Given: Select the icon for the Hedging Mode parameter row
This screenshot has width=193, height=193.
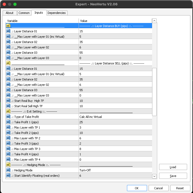Looking at the screenshot, I should point(8,170).
